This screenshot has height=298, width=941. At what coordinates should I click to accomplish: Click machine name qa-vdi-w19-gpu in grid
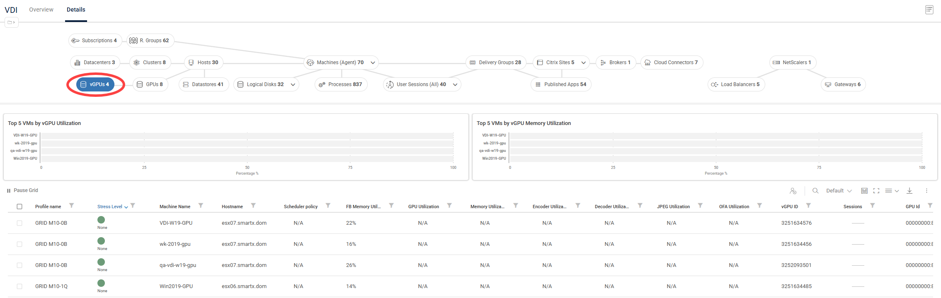(x=178, y=265)
